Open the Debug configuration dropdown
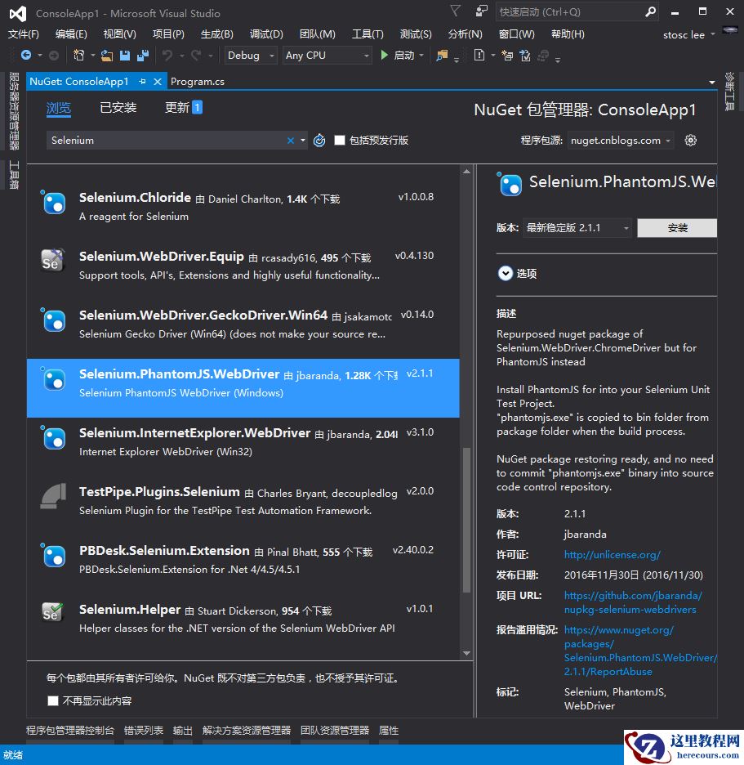 click(x=251, y=56)
